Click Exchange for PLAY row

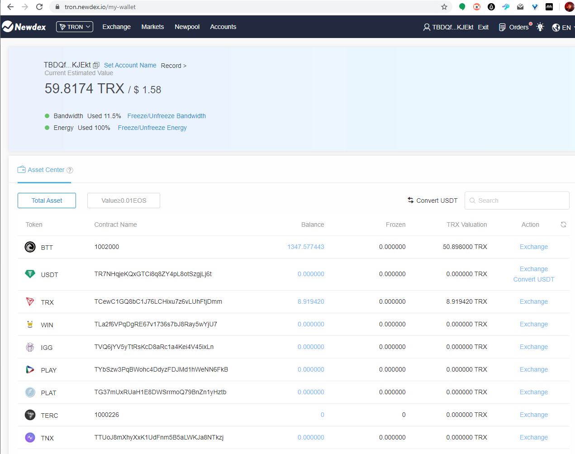coord(533,369)
